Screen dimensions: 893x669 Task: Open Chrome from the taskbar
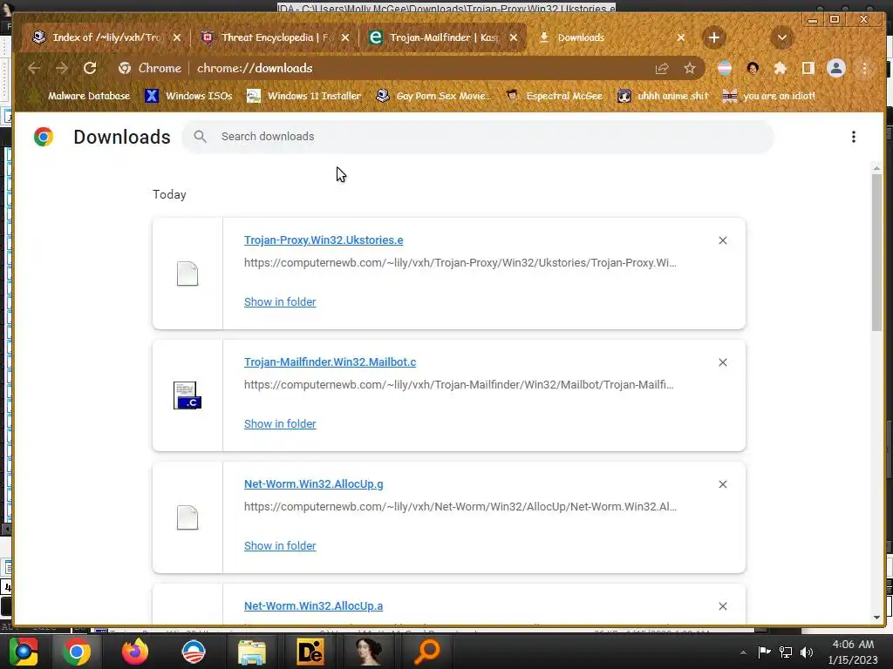[77, 652]
